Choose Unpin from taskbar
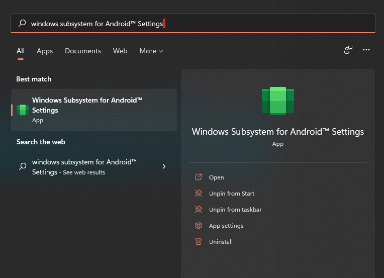This screenshot has width=384, height=278. click(235, 210)
